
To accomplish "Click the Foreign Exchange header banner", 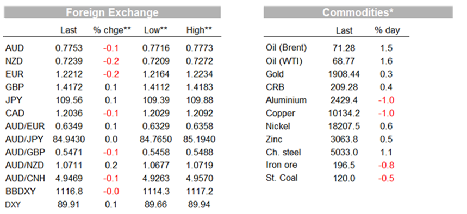I will (112, 12).
